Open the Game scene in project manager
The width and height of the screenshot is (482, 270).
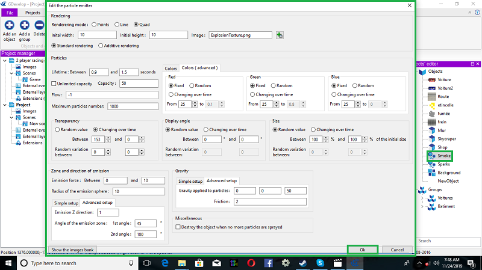[x=35, y=79]
